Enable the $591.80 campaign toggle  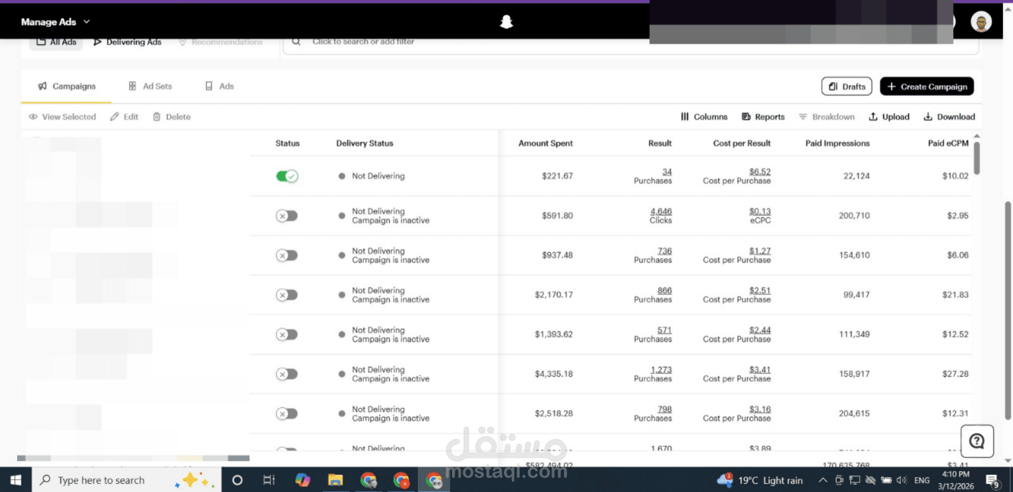point(287,216)
